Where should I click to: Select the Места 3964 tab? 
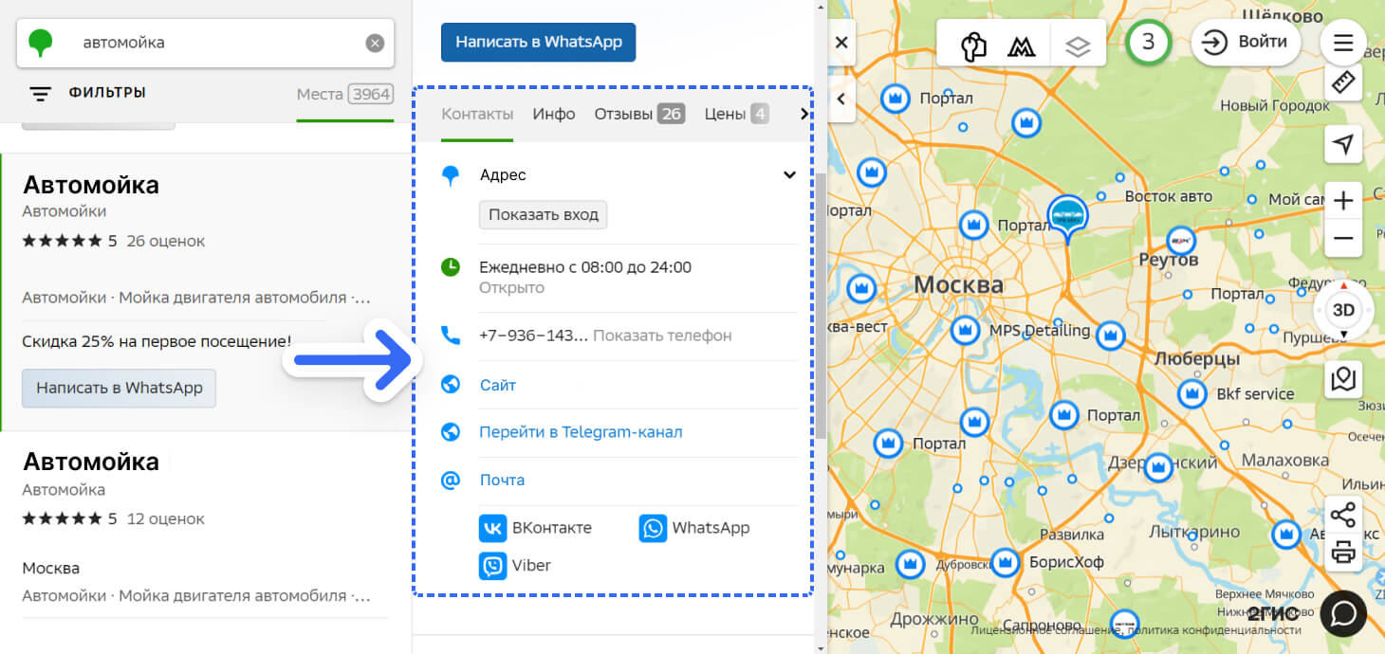point(344,94)
